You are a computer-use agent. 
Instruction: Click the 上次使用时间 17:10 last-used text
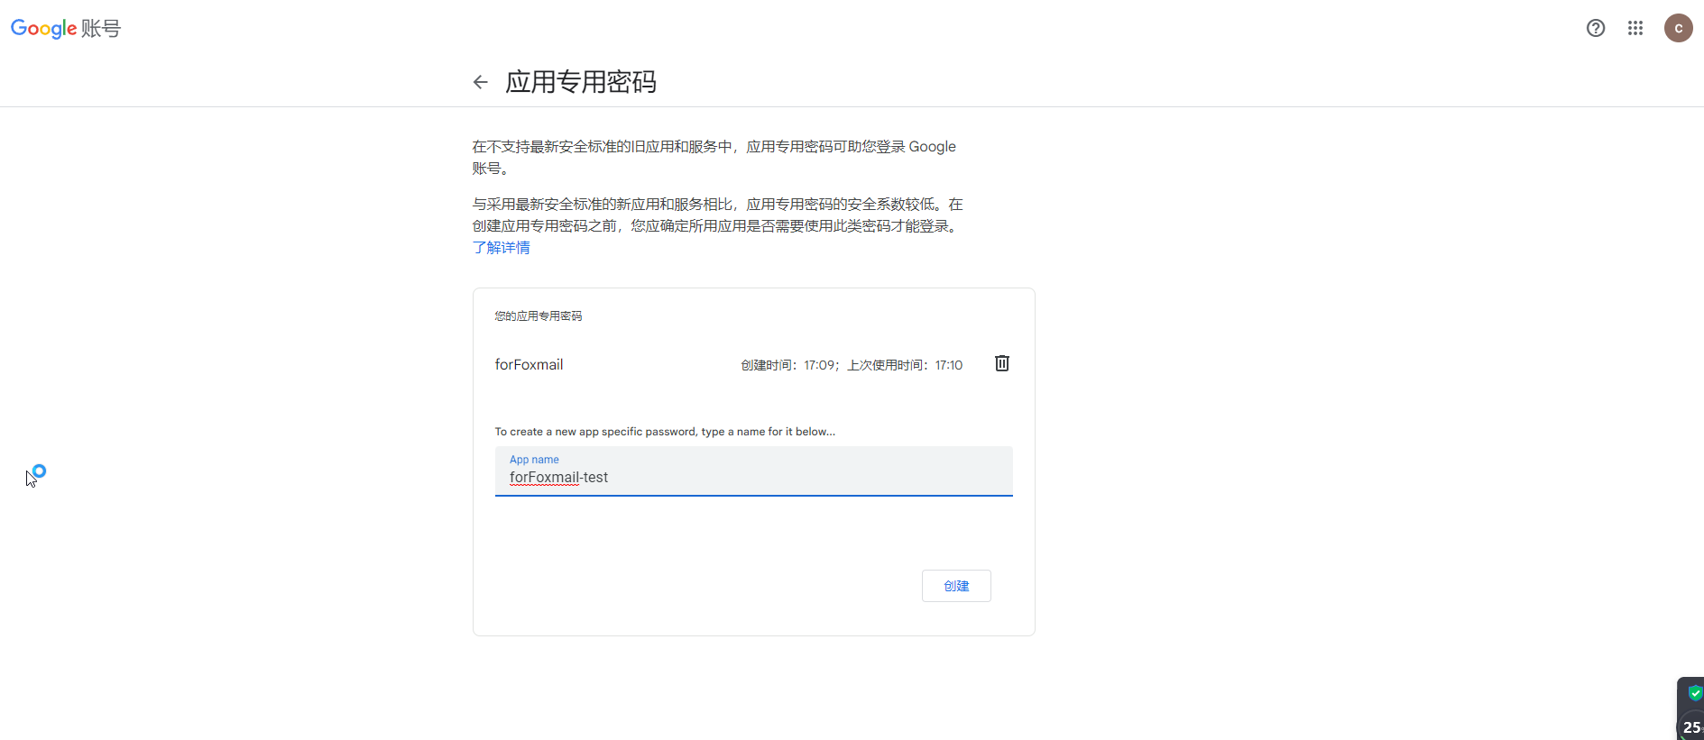point(905,365)
